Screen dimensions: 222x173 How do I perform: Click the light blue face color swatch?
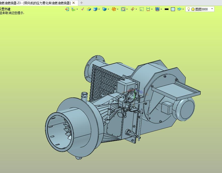point(173,9)
